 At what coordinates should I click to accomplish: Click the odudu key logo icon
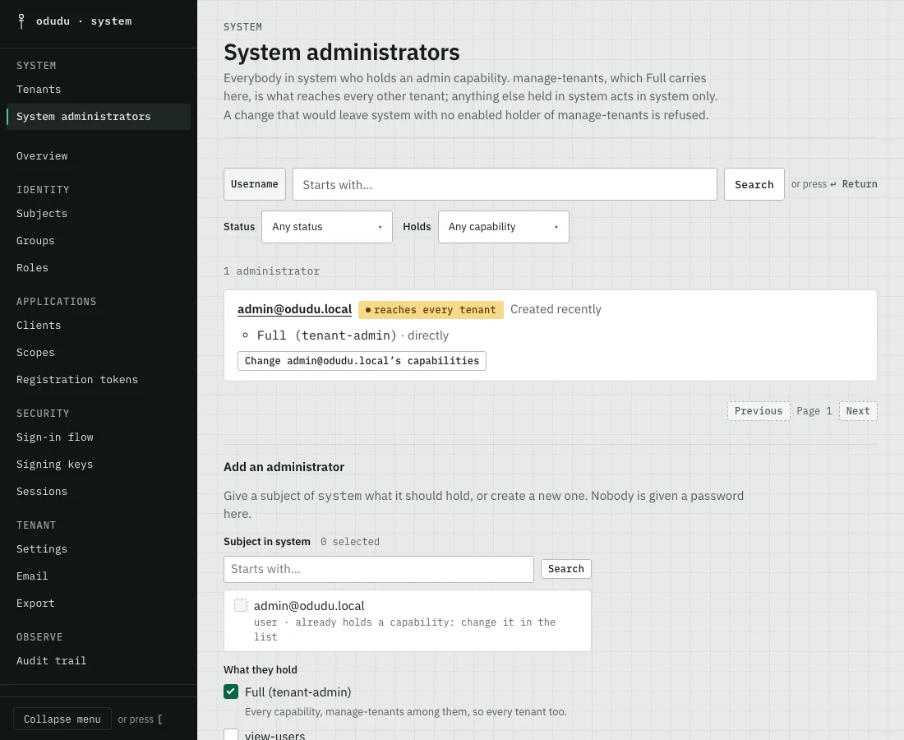click(21, 21)
